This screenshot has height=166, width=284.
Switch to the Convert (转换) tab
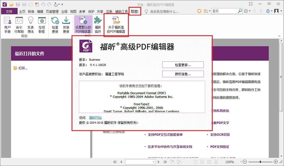(x=31, y=12)
